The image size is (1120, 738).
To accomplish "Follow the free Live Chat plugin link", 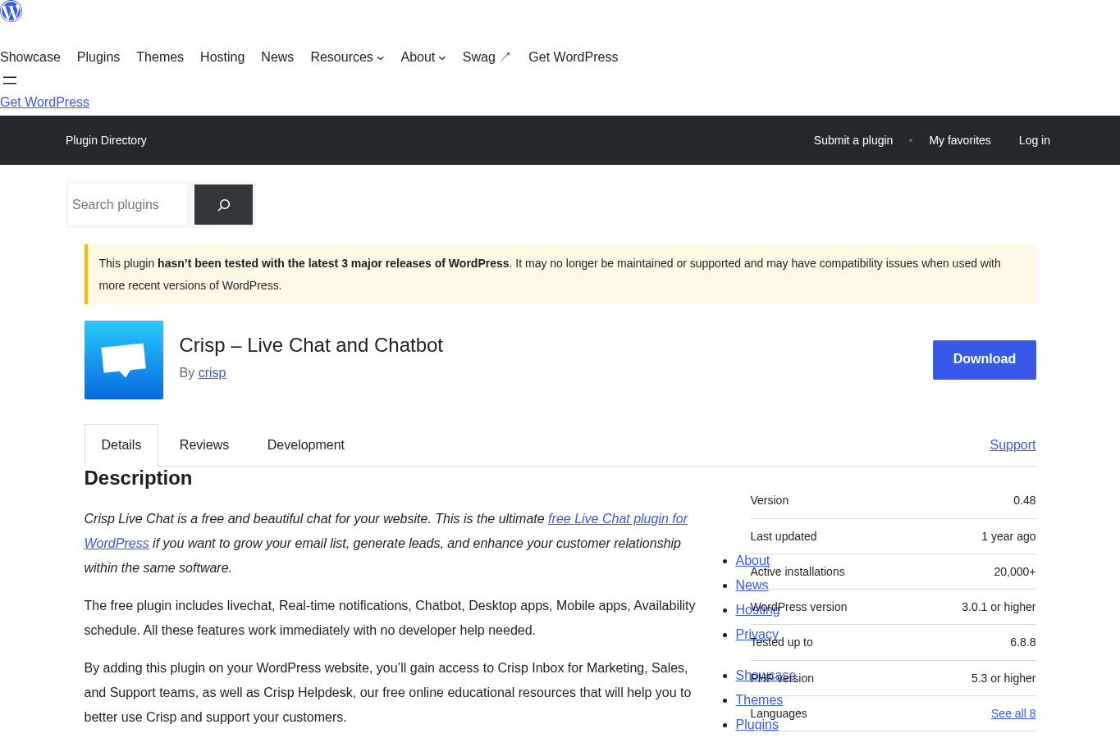I will (x=618, y=519).
